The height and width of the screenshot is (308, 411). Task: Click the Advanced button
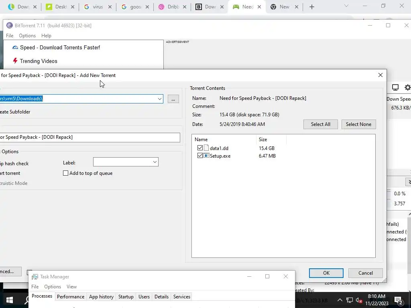(10, 272)
